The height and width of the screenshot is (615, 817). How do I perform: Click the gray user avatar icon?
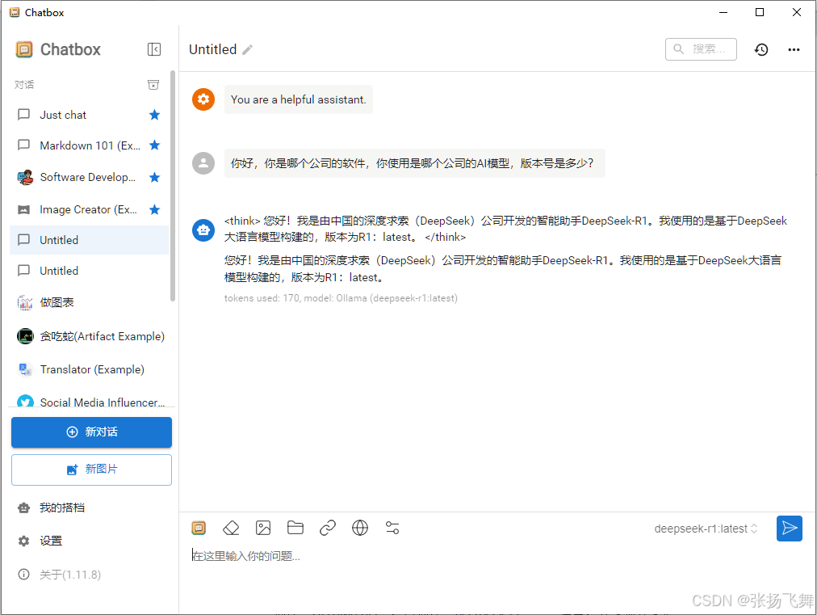203,163
